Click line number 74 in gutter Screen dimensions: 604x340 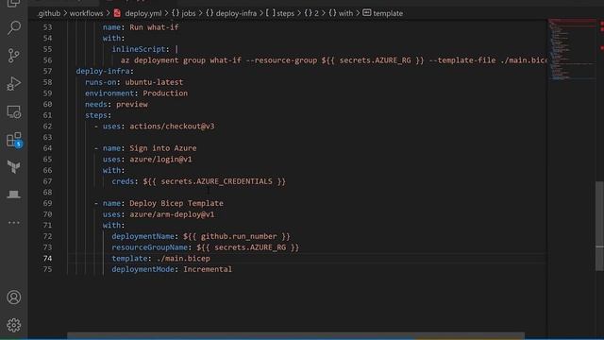[x=47, y=258]
